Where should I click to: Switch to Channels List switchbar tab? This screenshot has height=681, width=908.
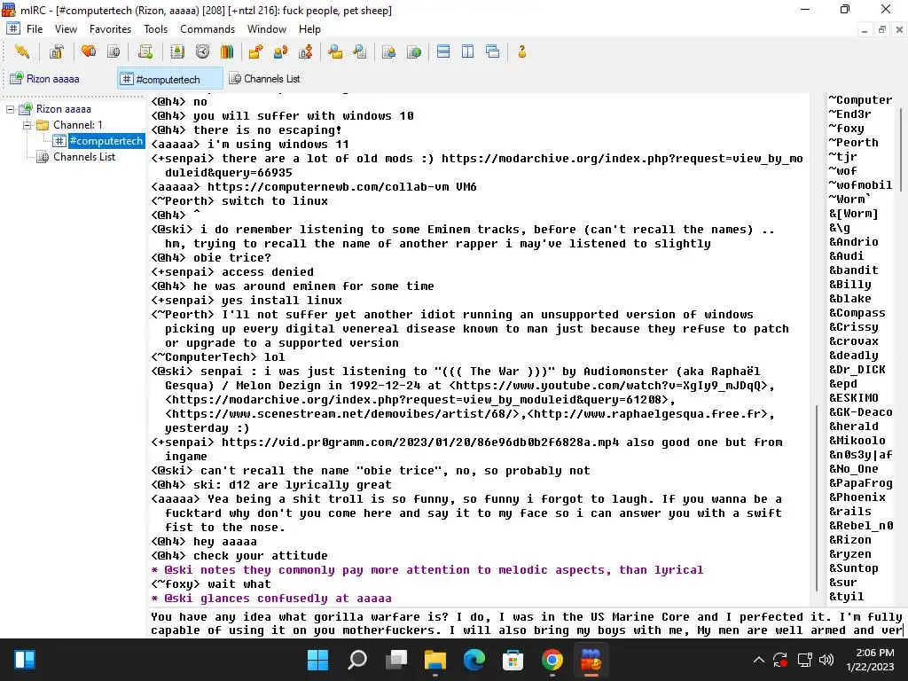coord(265,79)
